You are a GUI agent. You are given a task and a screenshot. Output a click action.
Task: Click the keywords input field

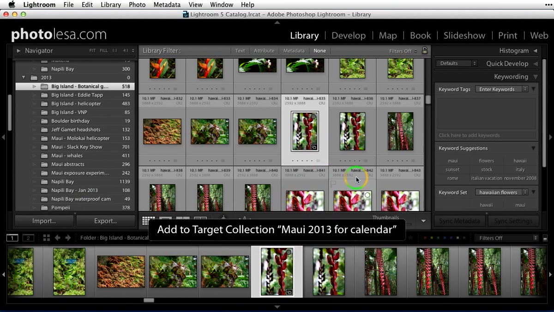pos(487,135)
